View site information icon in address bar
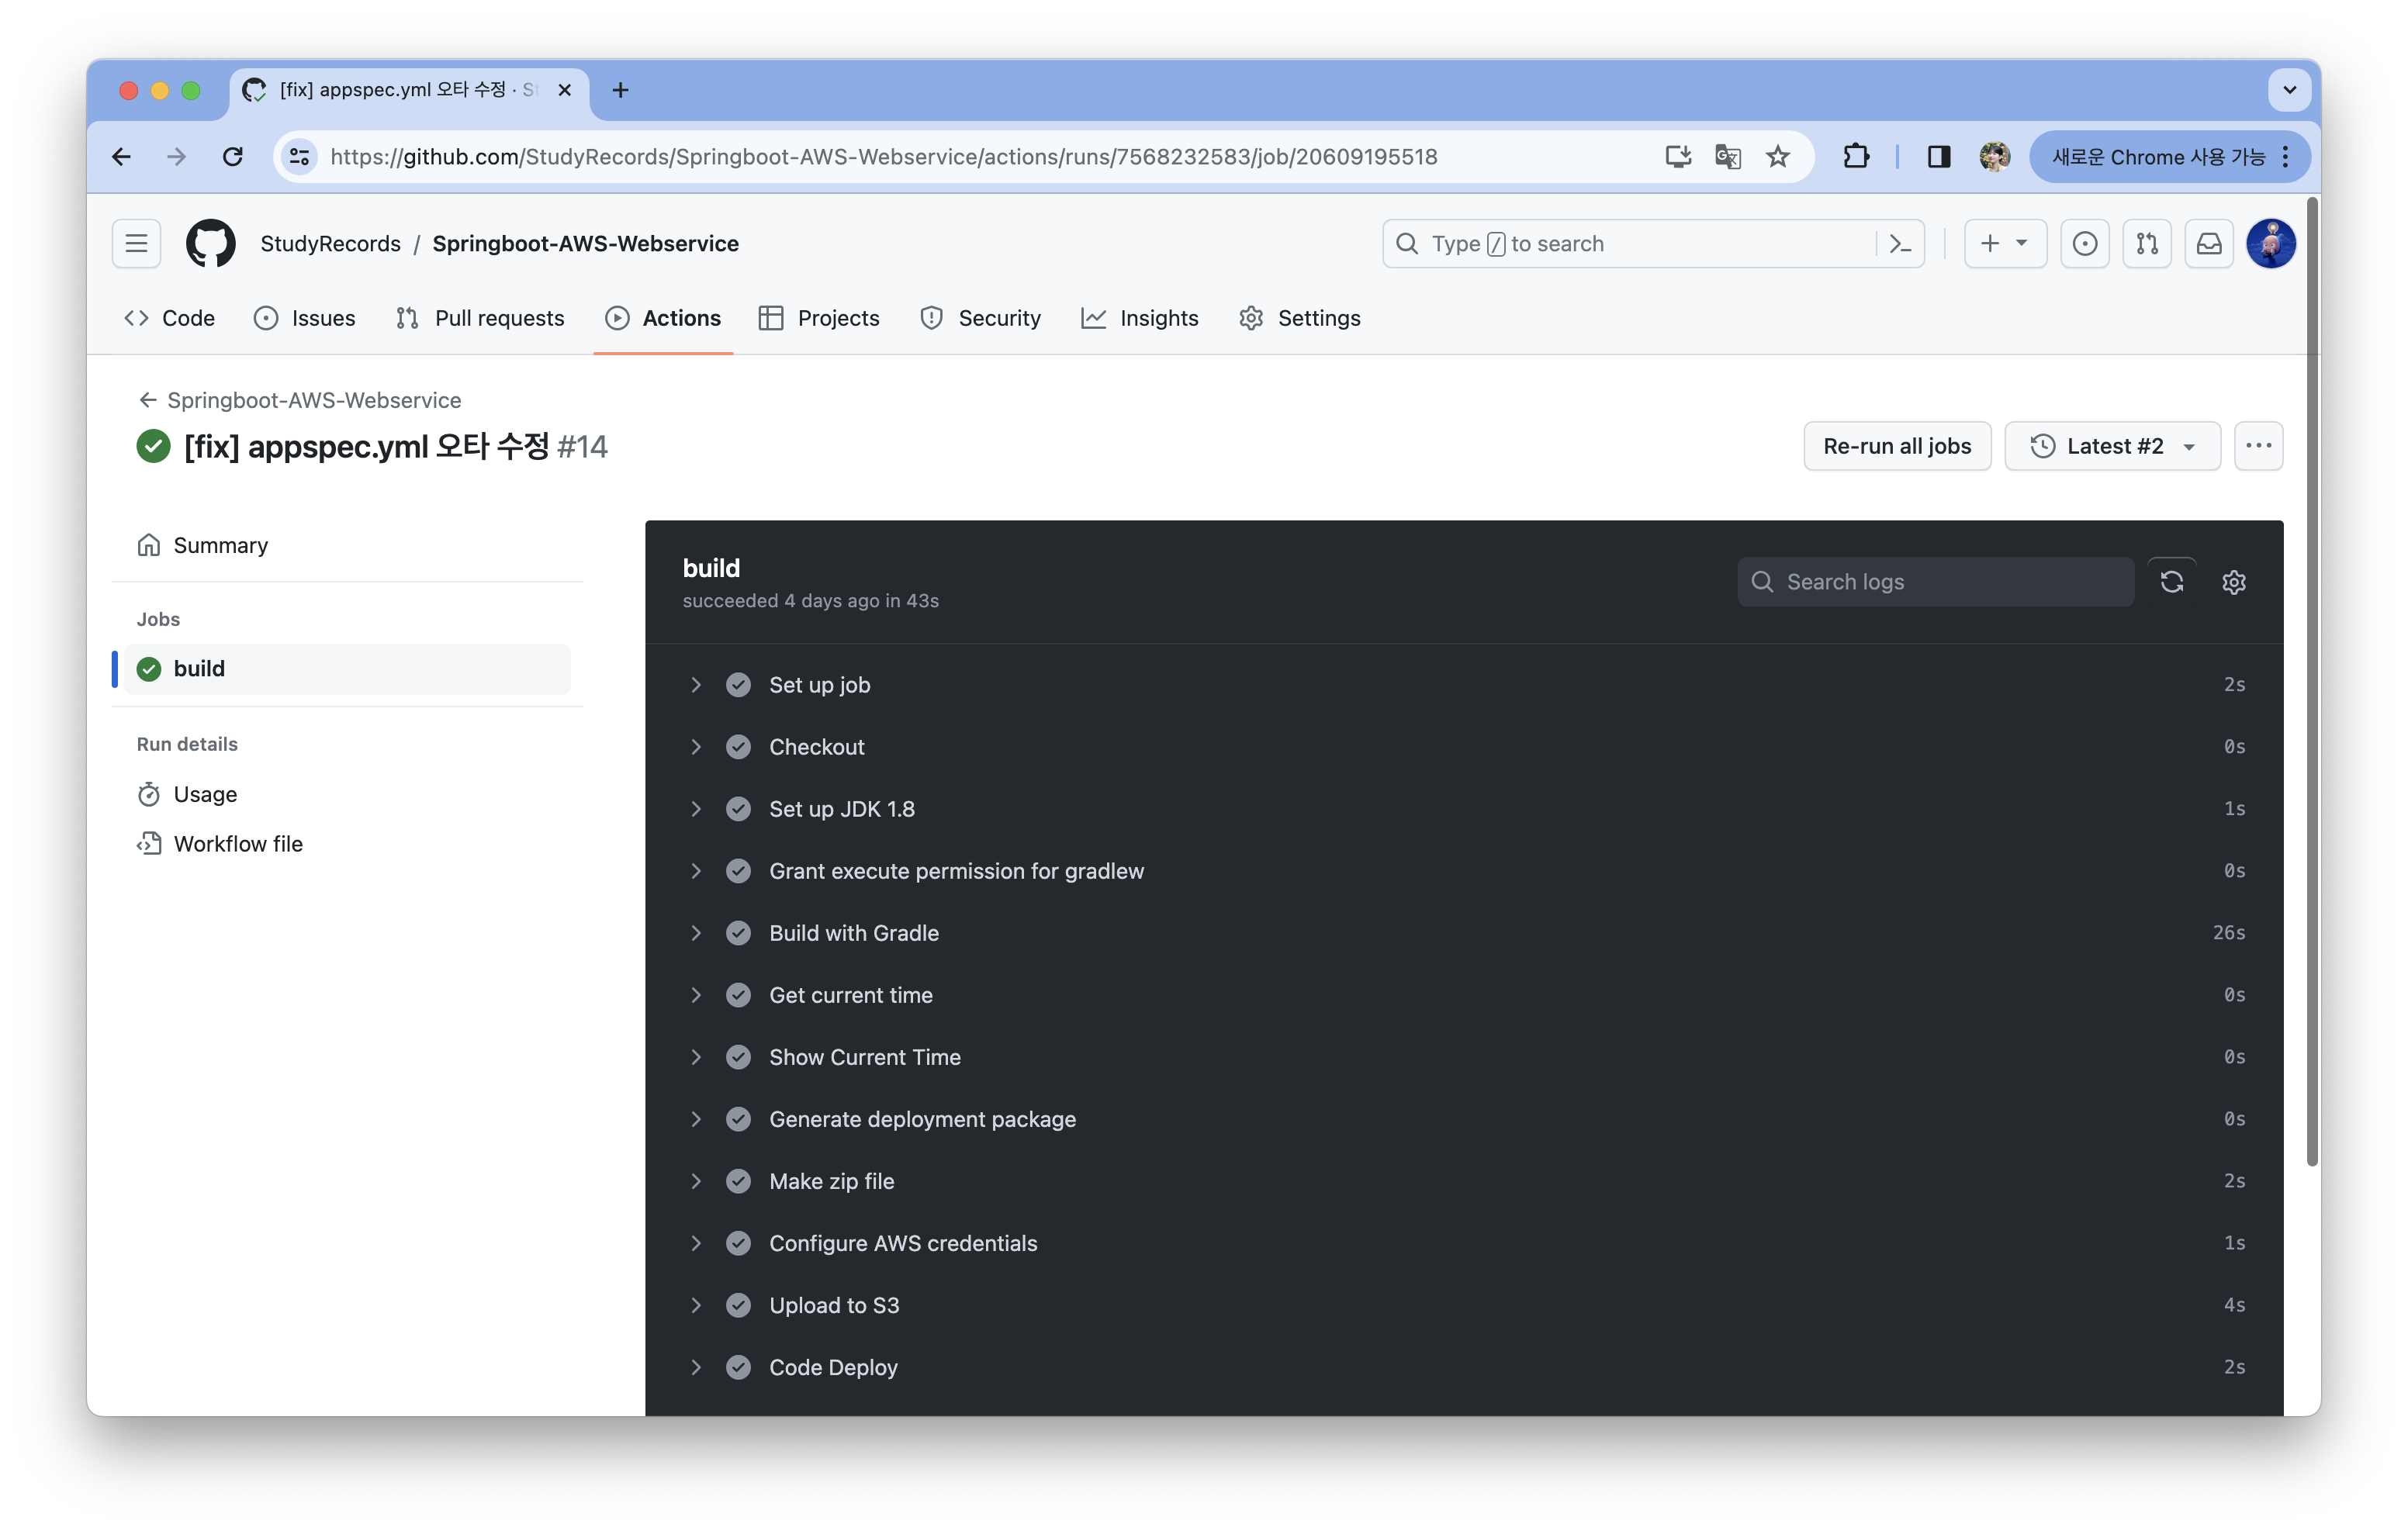The width and height of the screenshot is (2408, 1531). click(x=299, y=156)
